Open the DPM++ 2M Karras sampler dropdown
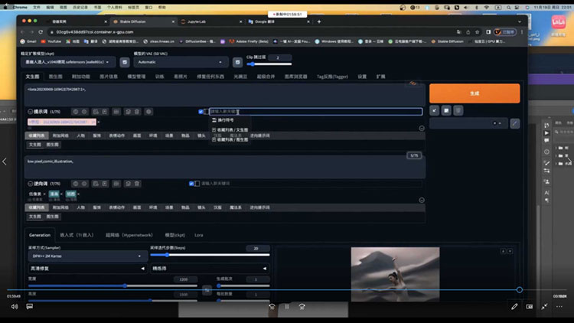 tap(86, 256)
